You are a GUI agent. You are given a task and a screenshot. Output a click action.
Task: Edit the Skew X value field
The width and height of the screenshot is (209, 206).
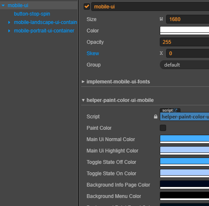tap(188, 54)
